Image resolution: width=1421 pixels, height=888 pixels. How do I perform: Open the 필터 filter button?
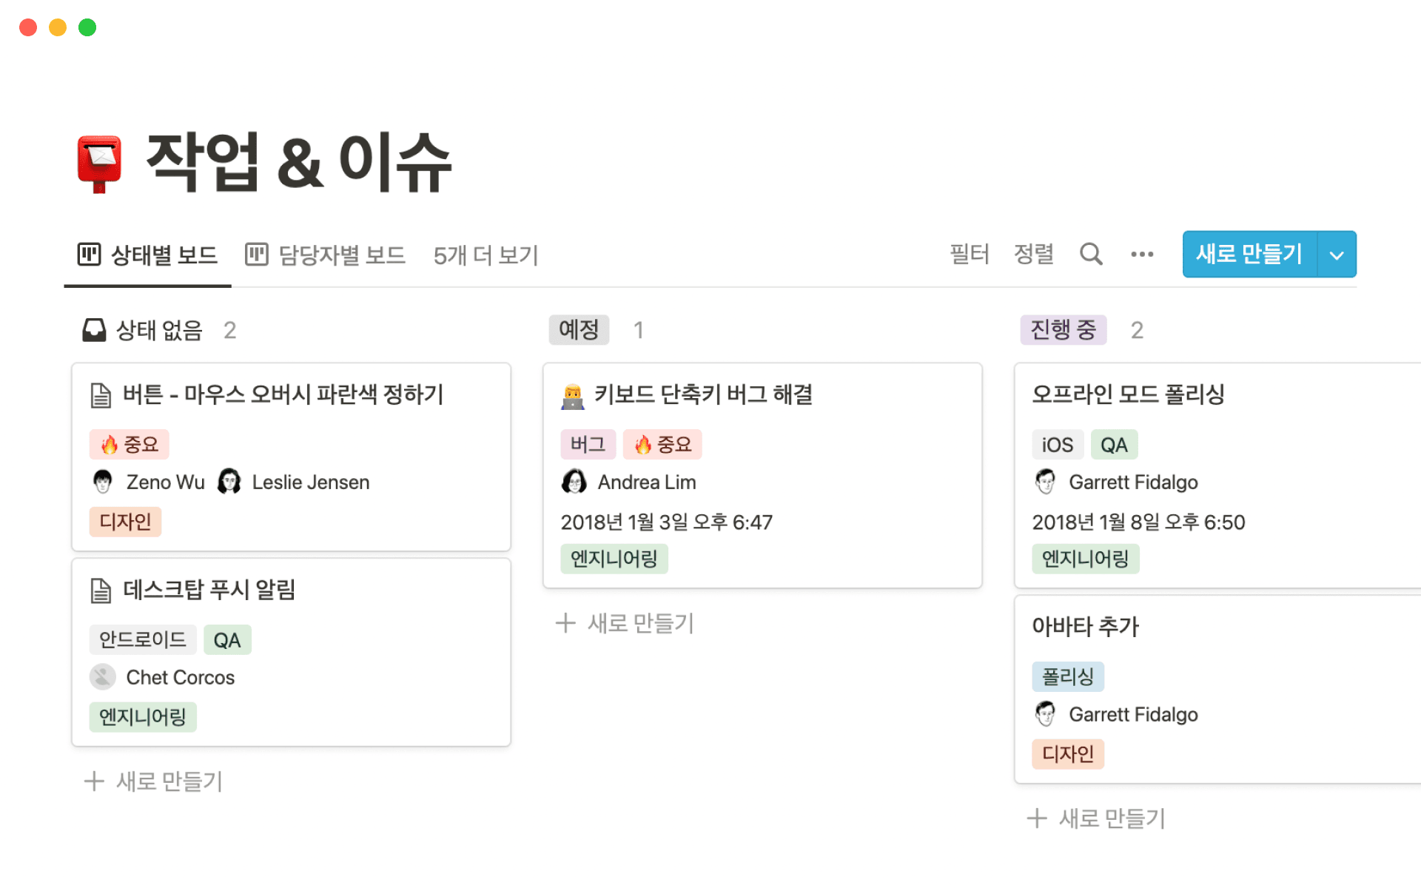[969, 255]
